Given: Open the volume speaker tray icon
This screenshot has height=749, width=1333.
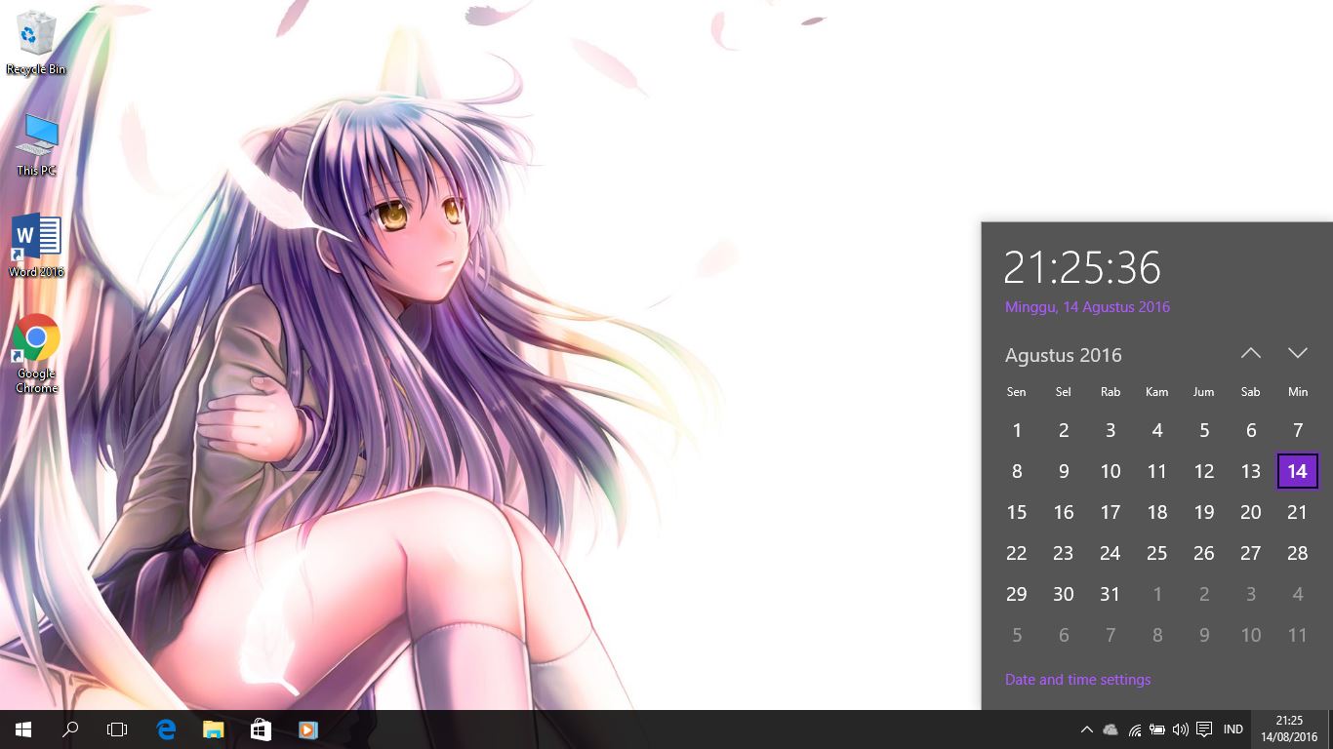Looking at the screenshot, I should [1181, 729].
